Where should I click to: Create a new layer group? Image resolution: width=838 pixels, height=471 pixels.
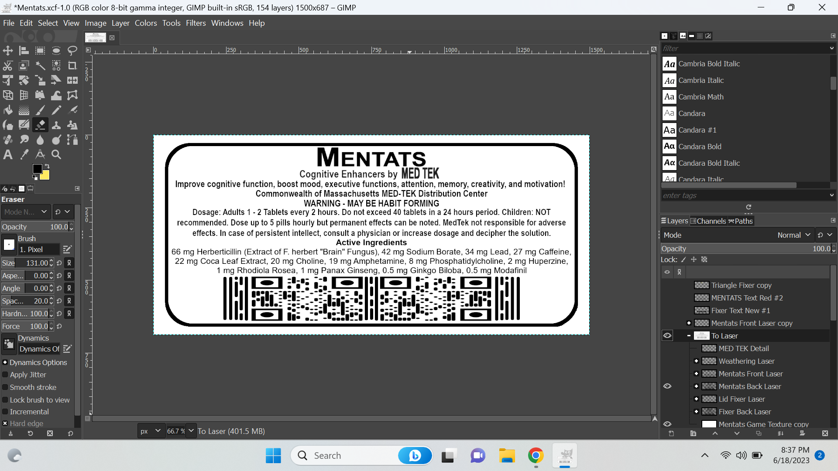pyautogui.click(x=693, y=433)
